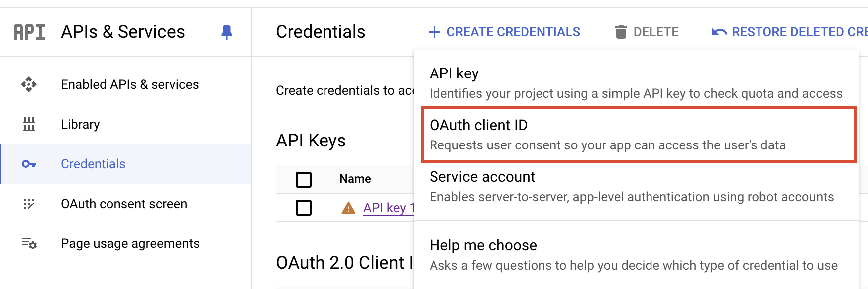Click the API logo icon

(29, 32)
